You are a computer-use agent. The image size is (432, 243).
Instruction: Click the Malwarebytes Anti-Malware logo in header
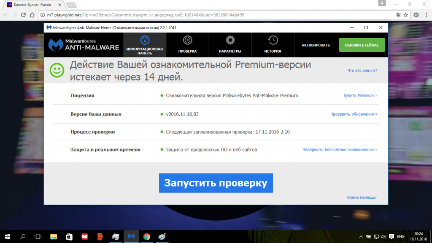coord(84,45)
